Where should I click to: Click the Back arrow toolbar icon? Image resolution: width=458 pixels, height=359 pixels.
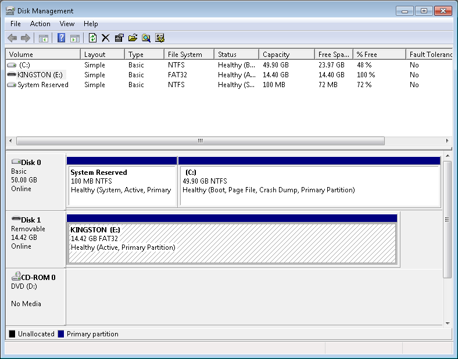click(x=12, y=38)
